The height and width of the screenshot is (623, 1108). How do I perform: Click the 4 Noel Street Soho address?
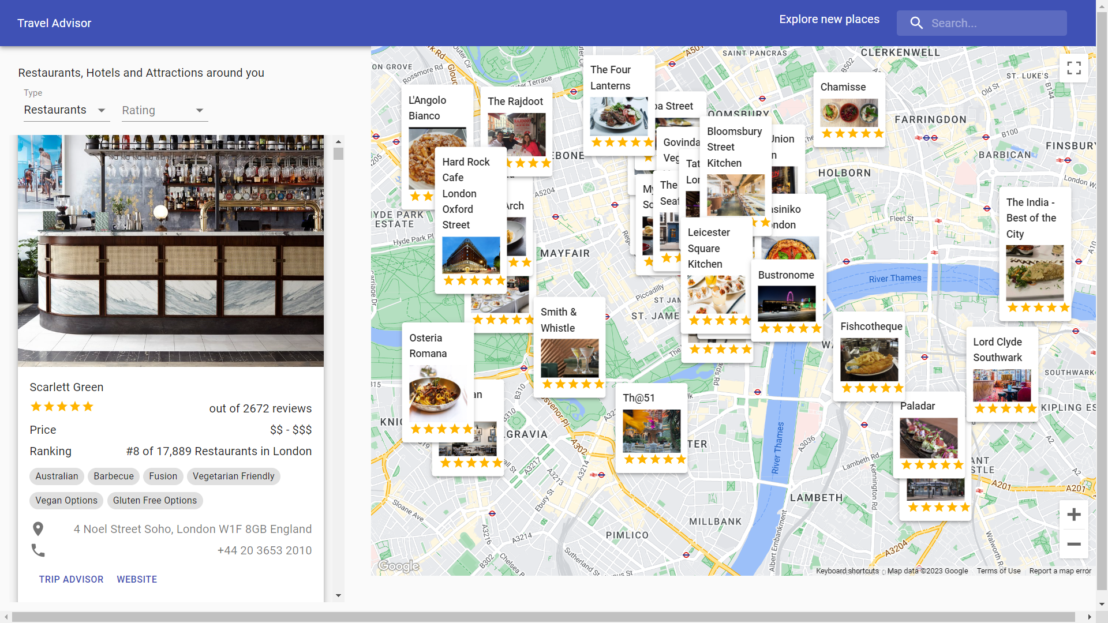(x=192, y=529)
